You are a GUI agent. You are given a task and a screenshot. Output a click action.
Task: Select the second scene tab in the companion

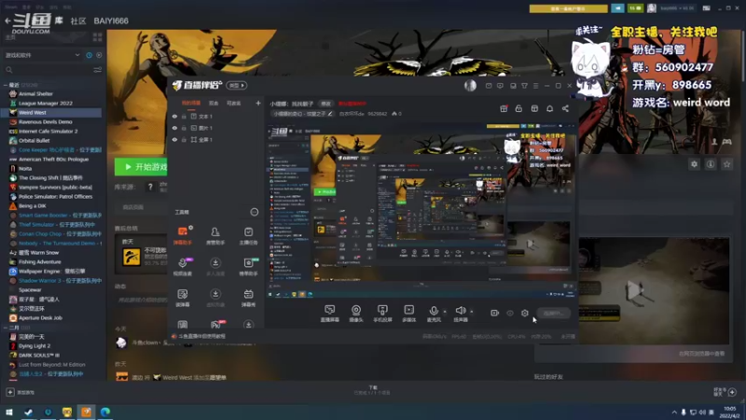point(214,103)
